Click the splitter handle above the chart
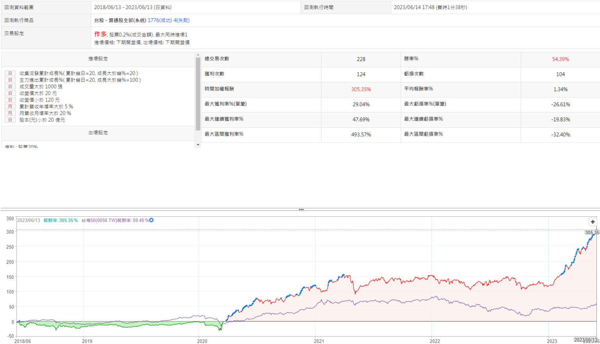 tap(301, 210)
